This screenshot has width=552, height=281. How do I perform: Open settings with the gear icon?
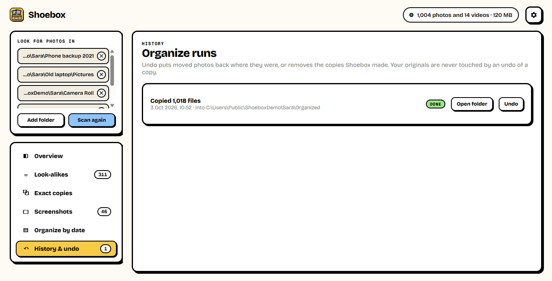(x=534, y=15)
